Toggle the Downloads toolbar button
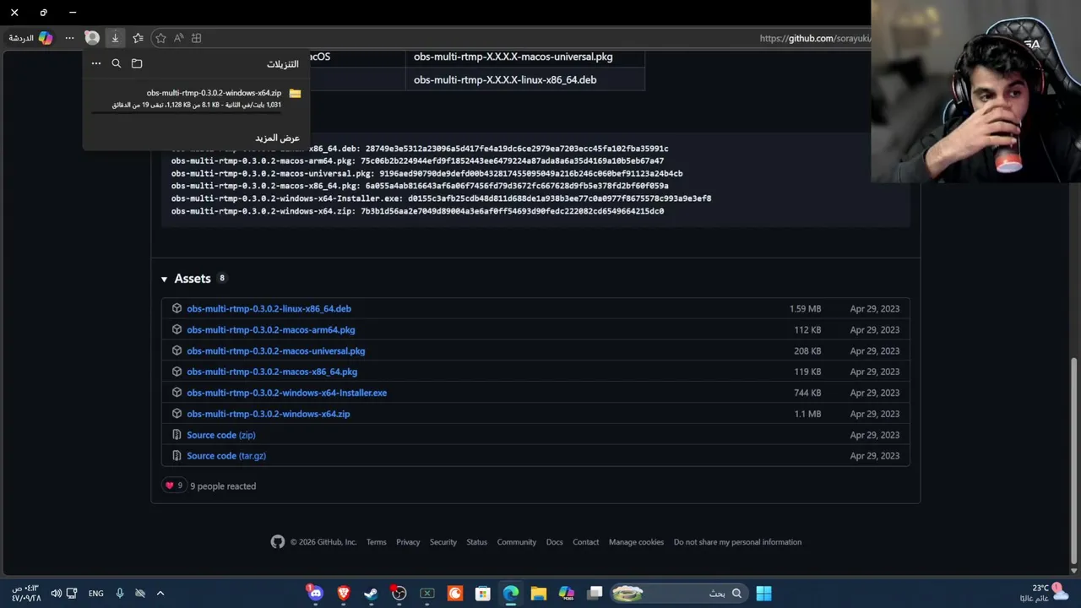The width and height of the screenshot is (1081, 608). click(x=116, y=38)
